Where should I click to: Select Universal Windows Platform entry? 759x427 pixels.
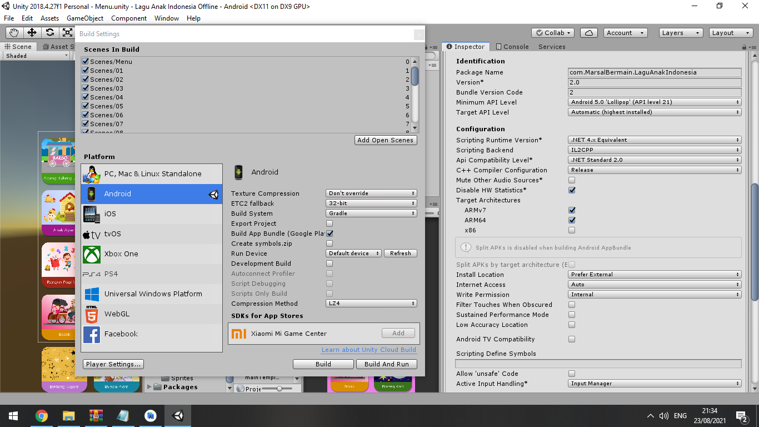[x=152, y=294]
